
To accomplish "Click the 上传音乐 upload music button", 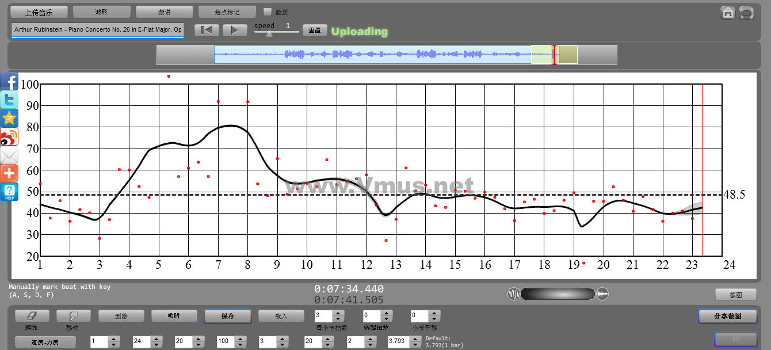I will tap(39, 12).
